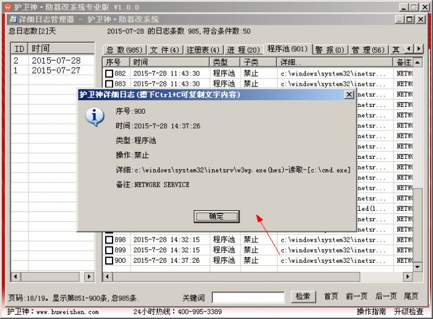Image resolution: width=433 pixels, height=319 pixels.
Task: Click the 时间 header in the date list
Action: (61, 49)
